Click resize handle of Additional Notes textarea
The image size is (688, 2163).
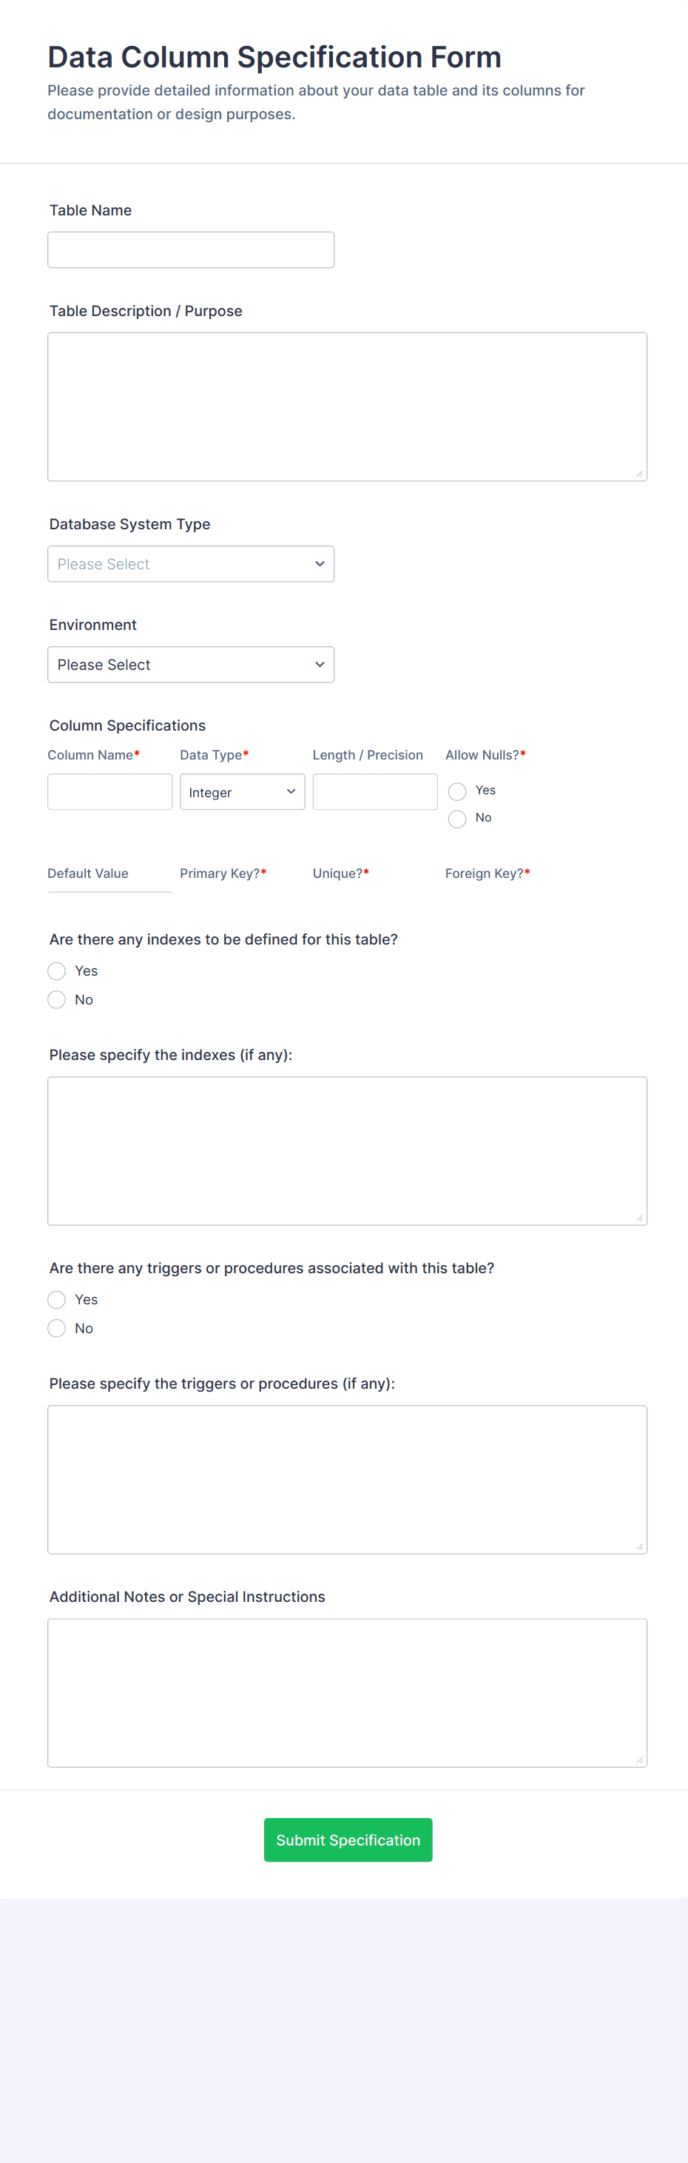coord(639,1759)
